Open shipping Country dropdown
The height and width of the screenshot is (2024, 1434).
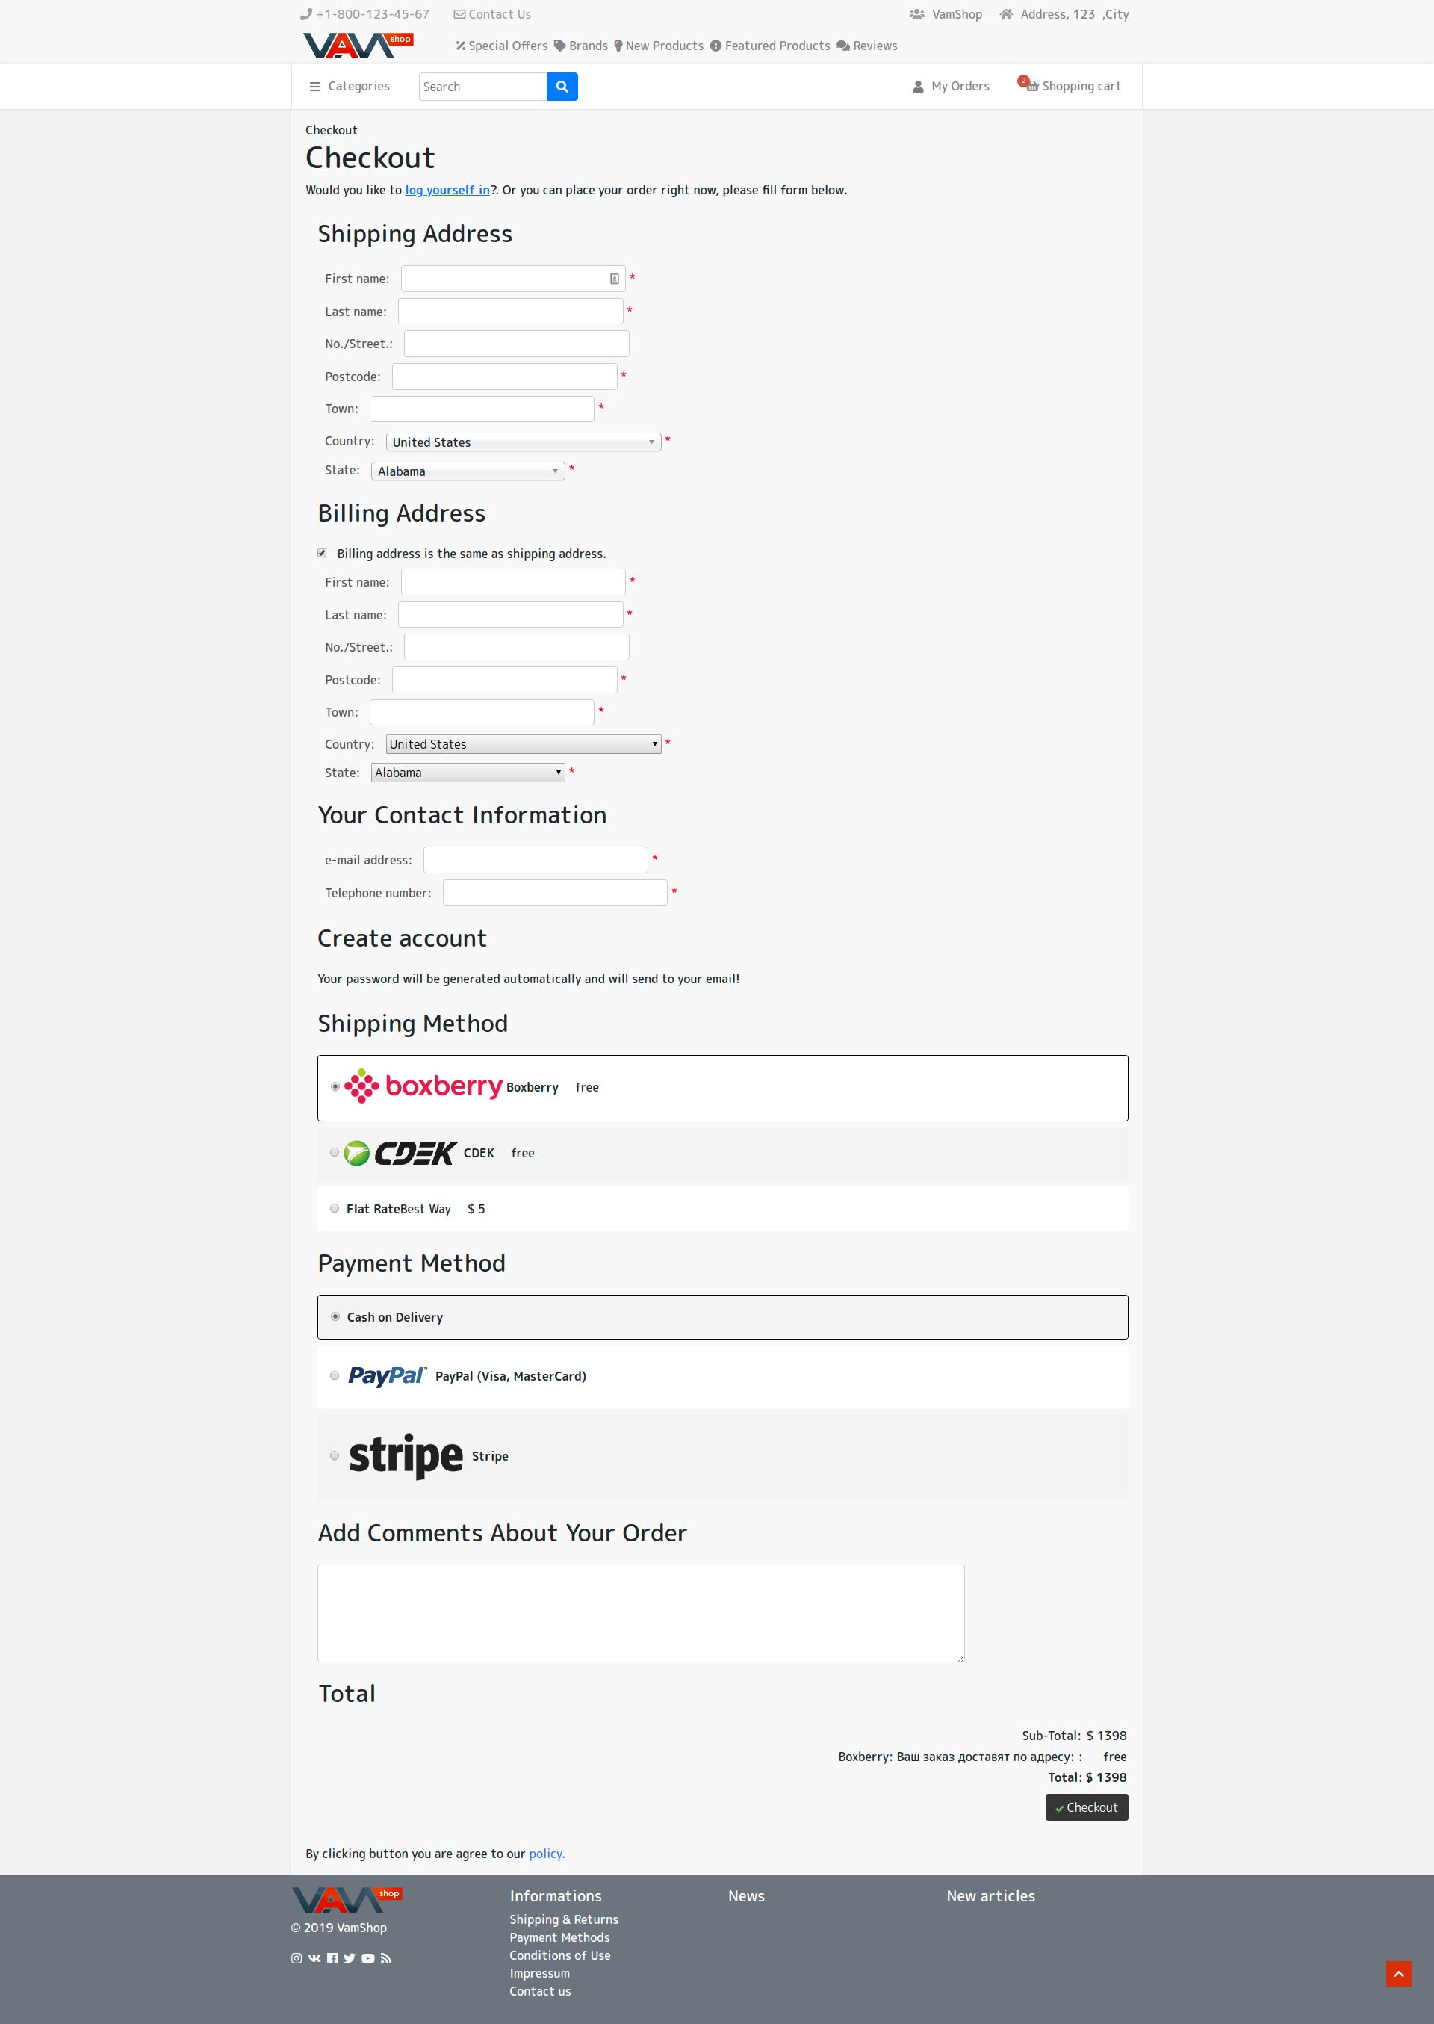click(524, 442)
